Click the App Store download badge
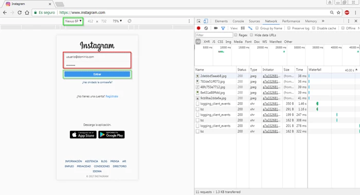360x195 pixels. tap(83, 135)
